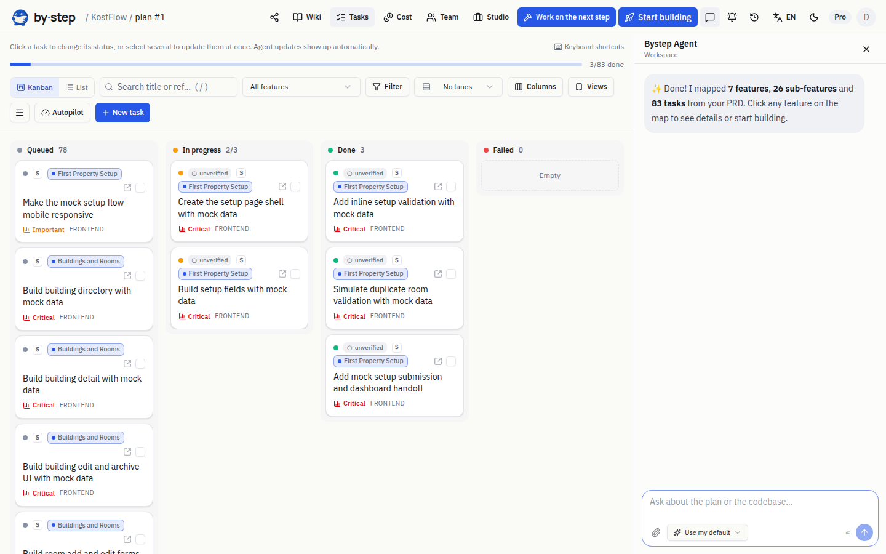Select checkbox on 'Build building directory' card
The height and width of the screenshot is (554, 886).
pyautogui.click(x=140, y=276)
